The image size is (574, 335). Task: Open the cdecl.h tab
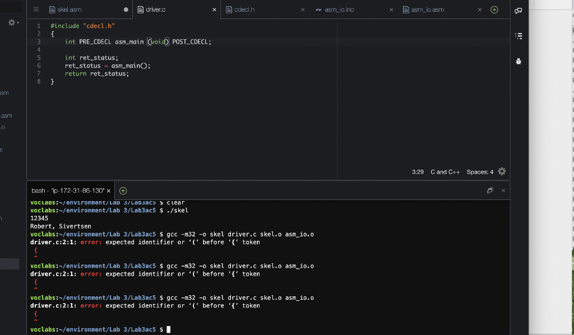pyautogui.click(x=244, y=10)
